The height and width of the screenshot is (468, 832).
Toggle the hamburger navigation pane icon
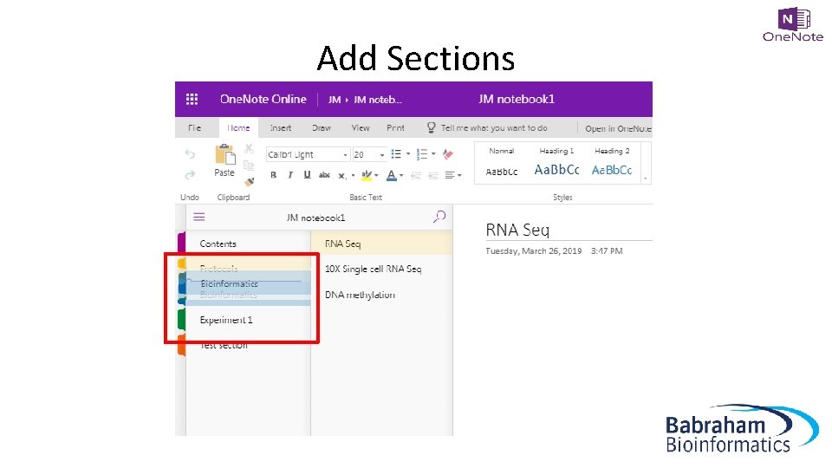click(x=199, y=217)
